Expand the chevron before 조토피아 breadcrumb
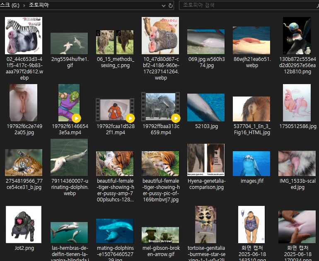 click(x=24, y=5)
